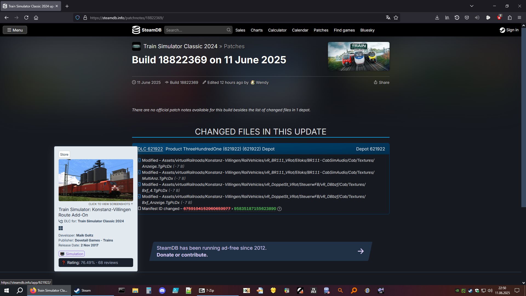This screenshot has height=296, width=526.
Task: Open Discord from the taskbar
Action: click(162, 291)
